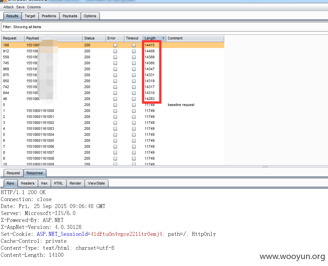Select request row 198
The image size is (328, 266).
pyautogui.click(x=112, y=45)
